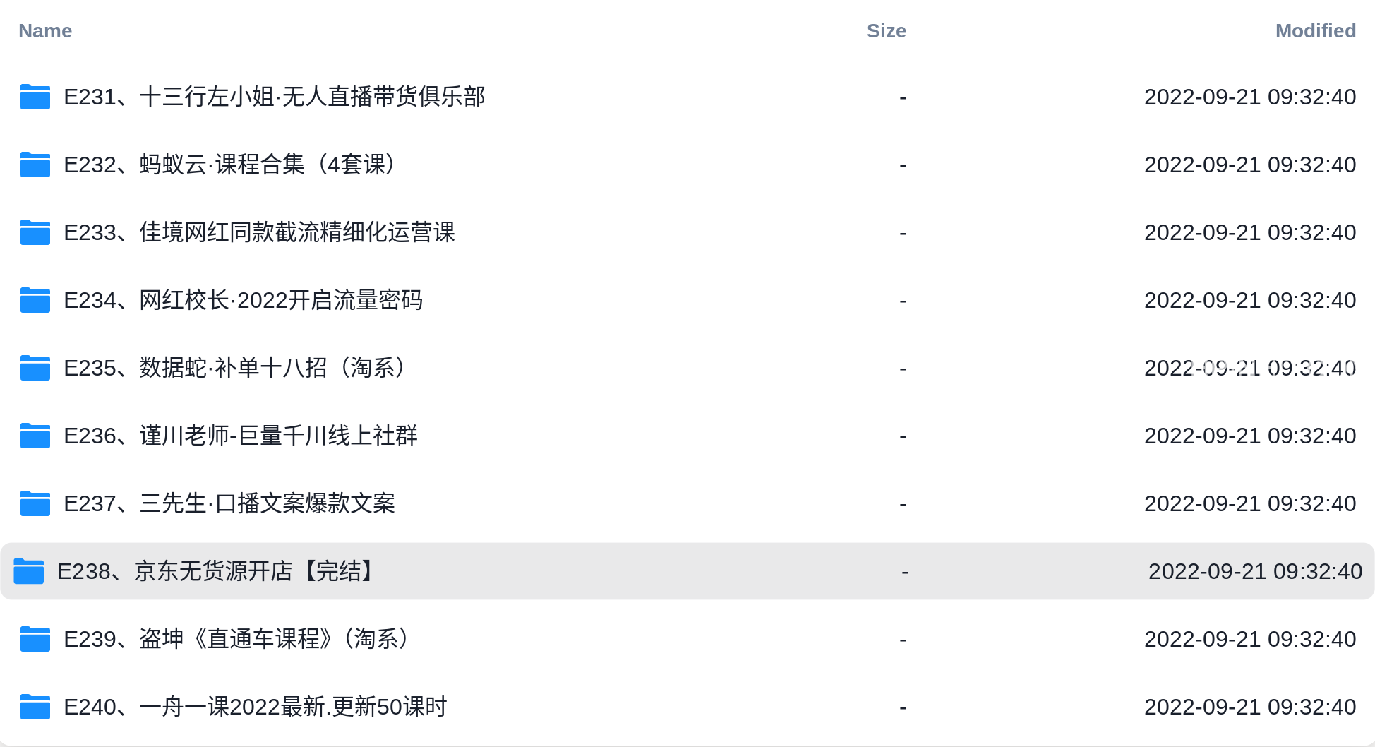Sort files by Size column header
The width and height of the screenshot is (1375, 747).
(x=887, y=31)
